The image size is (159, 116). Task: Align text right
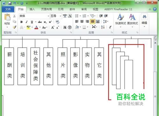tap(87, 22)
